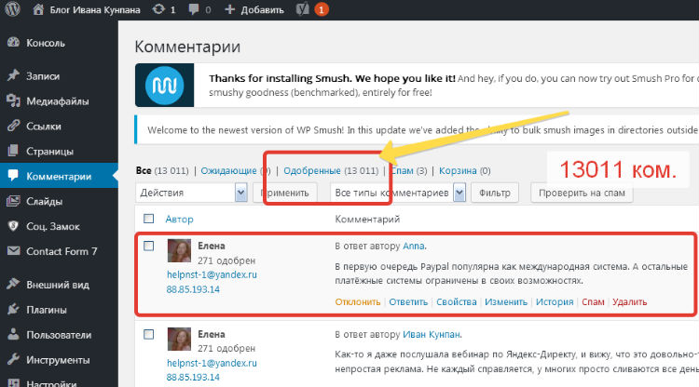Click the Записи pushpin icon
This screenshot has width=699, height=387.
13,75
